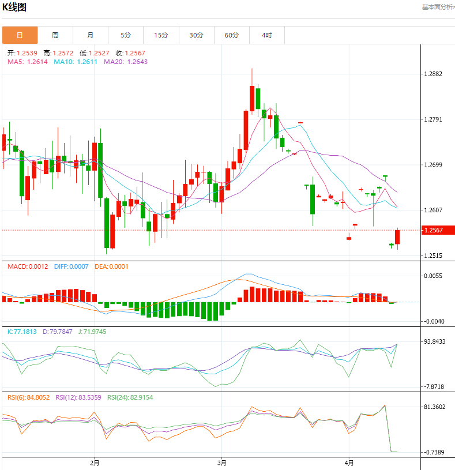
Task: Open the 基本面分析 link
Action: [438, 7]
